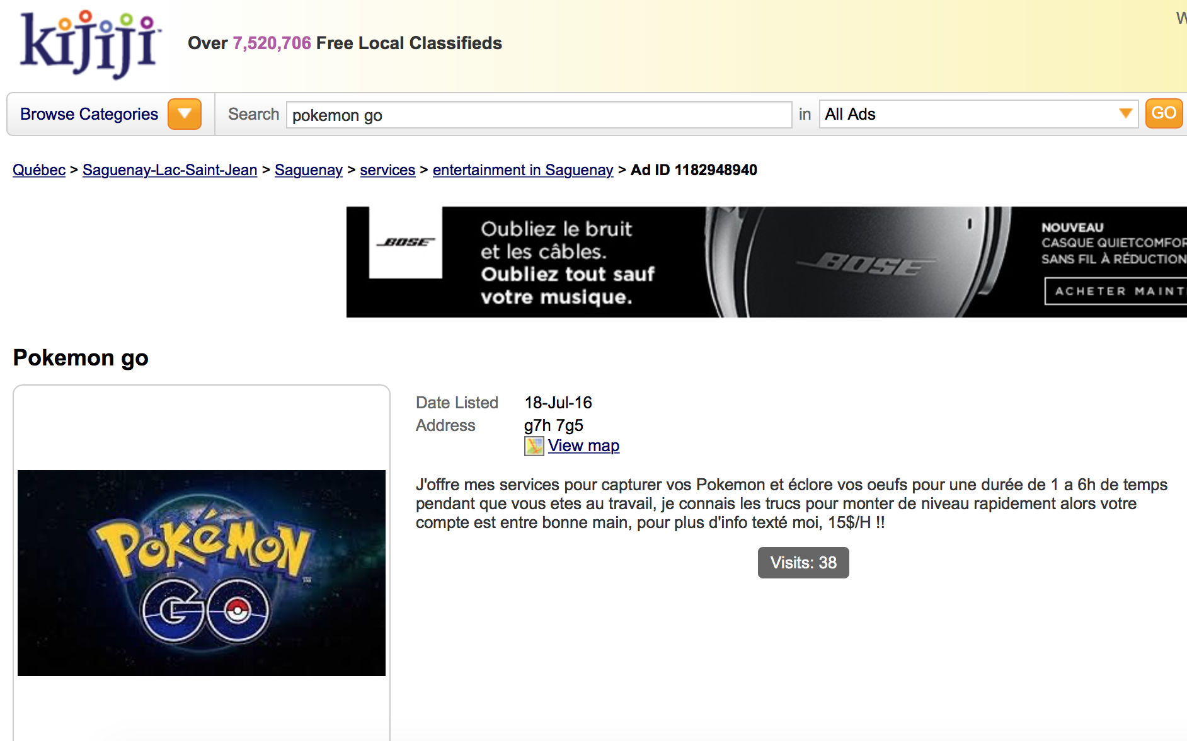
Task: Click the 'Address' label
Action: [x=445, y=425]
